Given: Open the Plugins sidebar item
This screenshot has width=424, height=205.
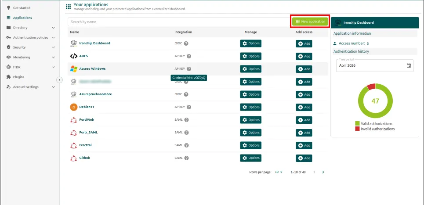Looking at the screenshot, I should [x=18, y=77].
